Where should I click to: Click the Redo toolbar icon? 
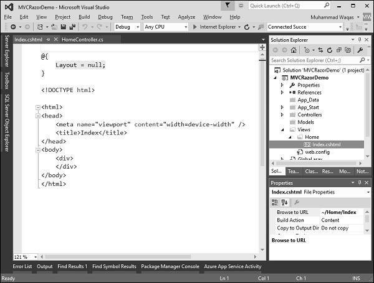[100, 27]
